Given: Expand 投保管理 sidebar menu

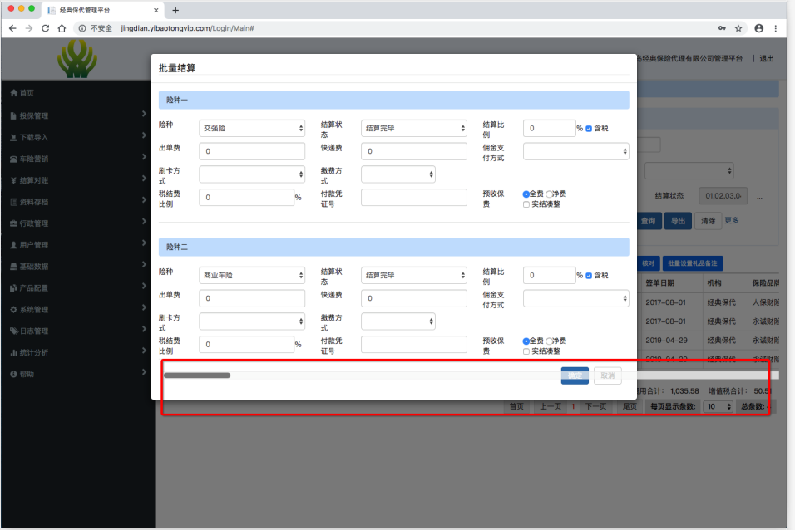Looking at the screenshot, I should 77,115.
